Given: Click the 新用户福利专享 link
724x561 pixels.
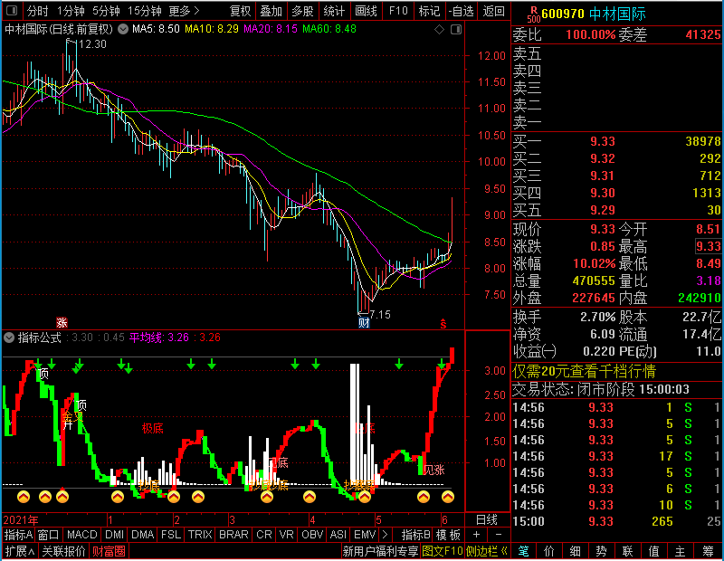Looking at the screenshot, I should 380,551.
